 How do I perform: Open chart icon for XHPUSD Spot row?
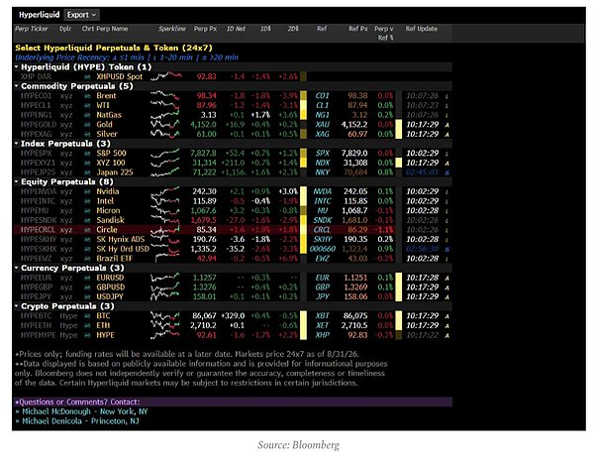click(87, 76)
